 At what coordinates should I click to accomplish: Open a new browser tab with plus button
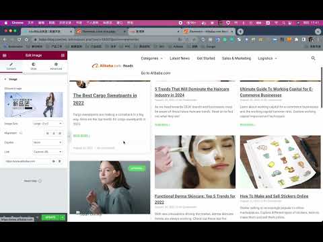pyautogui.click(x=240, y=32)
